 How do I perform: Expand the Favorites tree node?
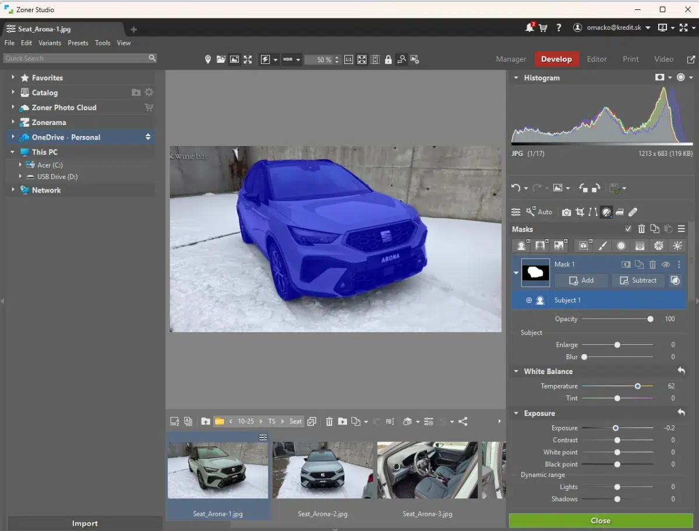click(13, 77)
